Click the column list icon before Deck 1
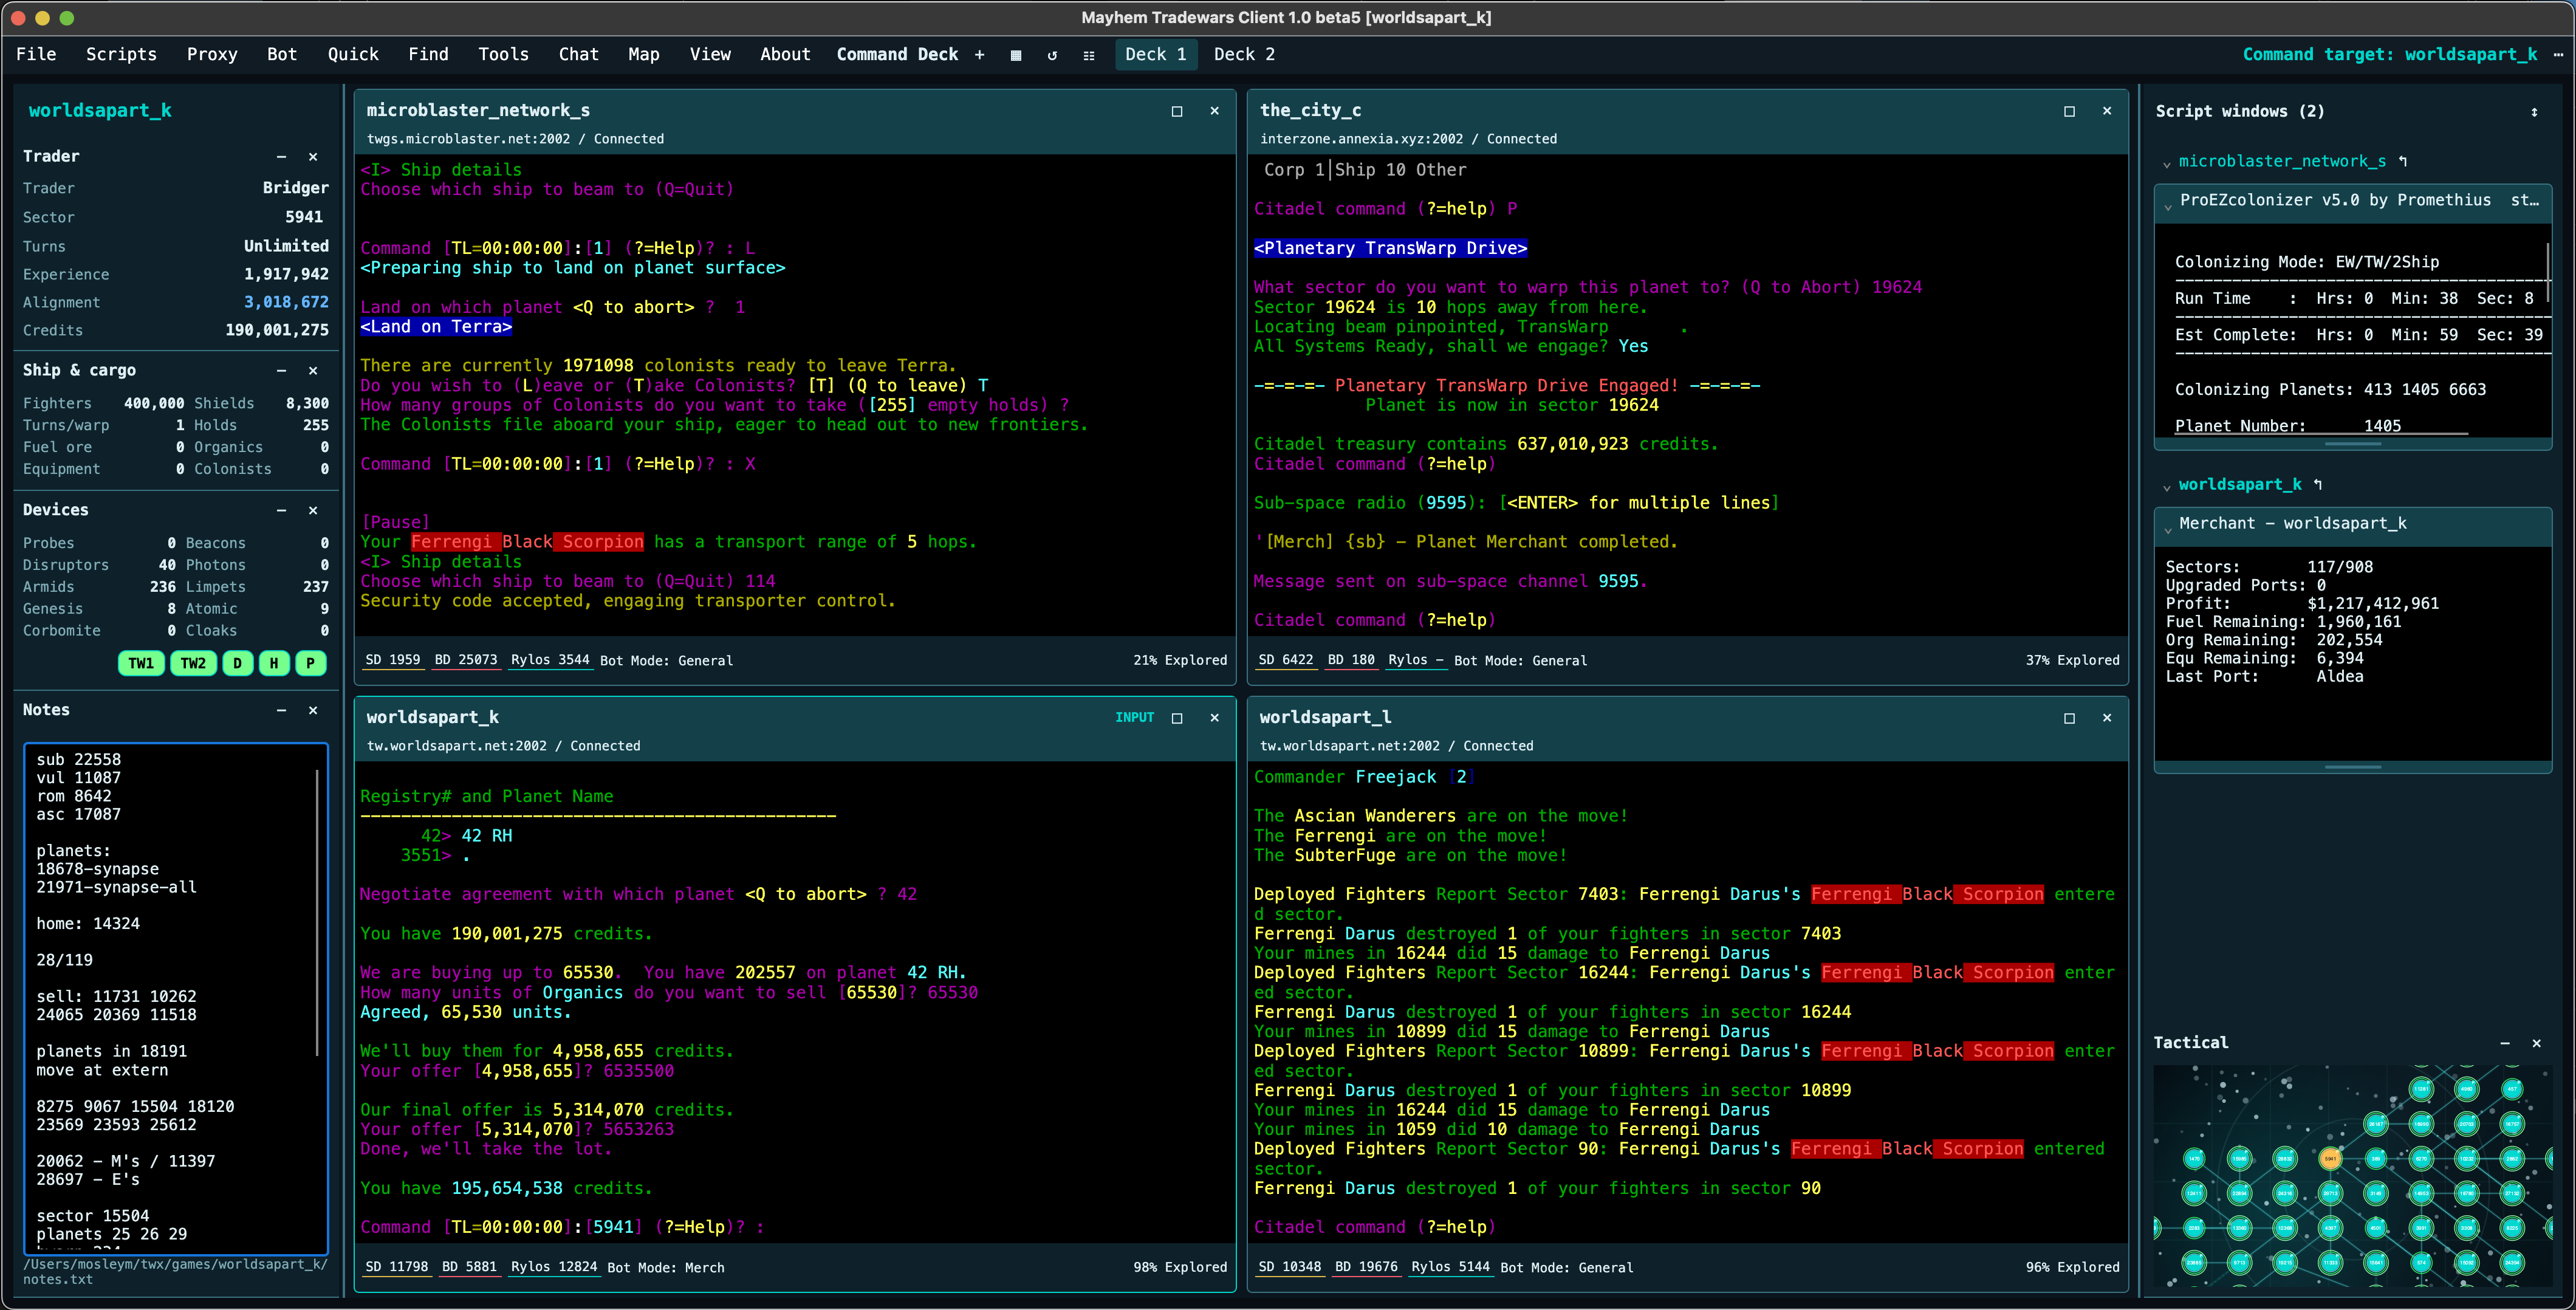The width and height of the screenshot is (2576, 1310). pos(1089,55)
